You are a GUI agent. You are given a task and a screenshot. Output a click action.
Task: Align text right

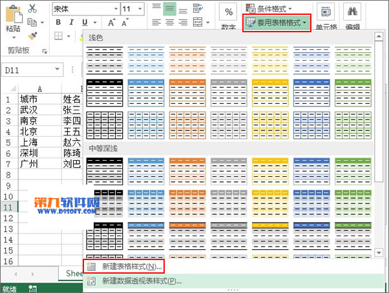coord(183,23)
